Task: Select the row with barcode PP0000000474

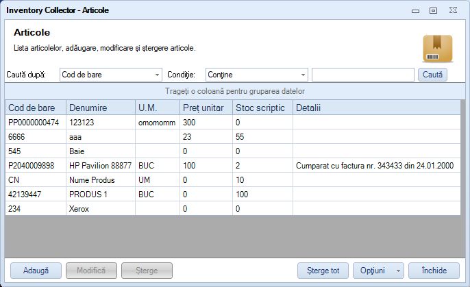Action: click(233, 122)
